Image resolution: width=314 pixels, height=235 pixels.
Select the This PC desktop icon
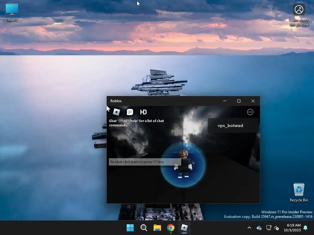pyautogui.click(x=12, y=13)
